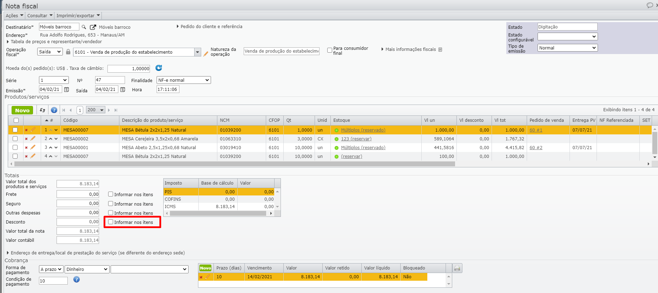
Task: Open sales order link 60 #1
Action: 535,130
